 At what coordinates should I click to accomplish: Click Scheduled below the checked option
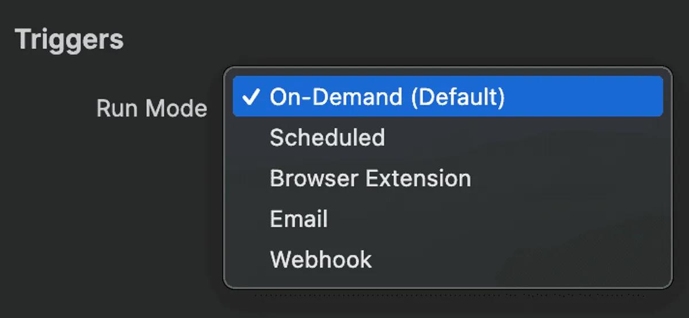coord(327,138)
